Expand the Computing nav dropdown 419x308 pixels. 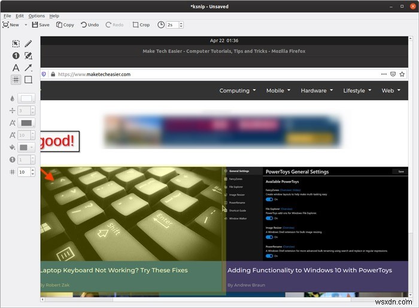pos(238,90)
